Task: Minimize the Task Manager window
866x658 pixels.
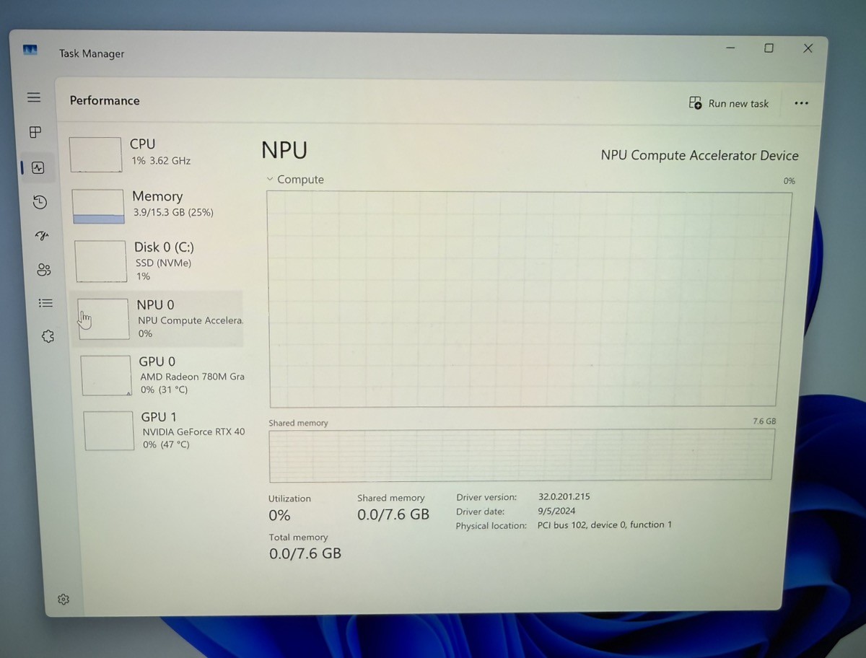Action: coord(730,48)
